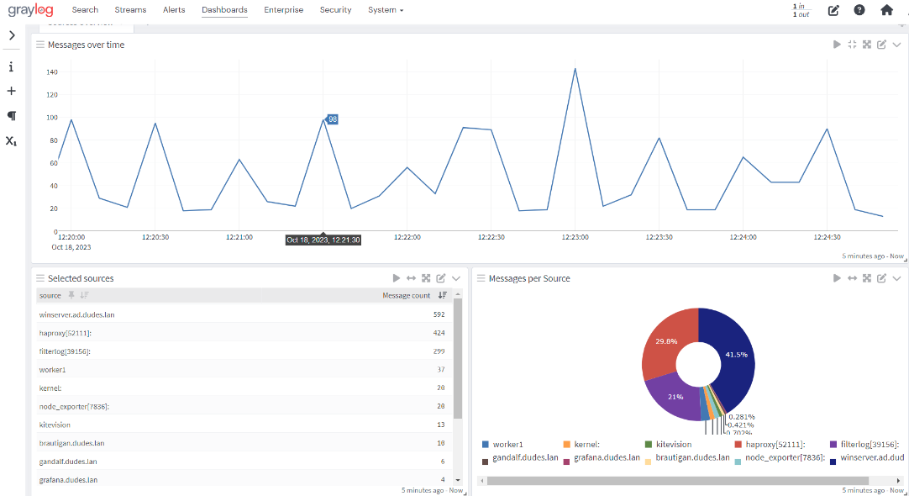Pin the source column in the table
This screenshot has width=909, height=496.
[71, 295]
